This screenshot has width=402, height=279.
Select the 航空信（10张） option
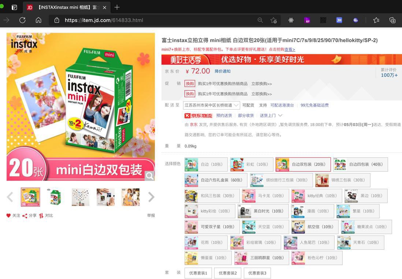[x=315, y=227]
